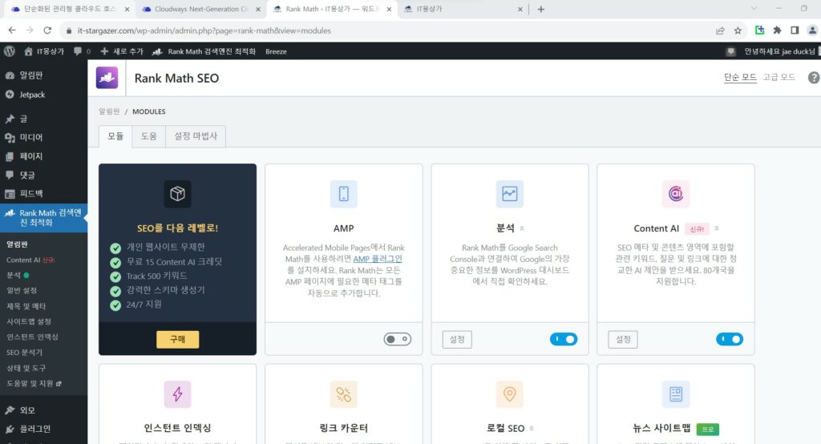Select Rank Math 검색엔진 최적화 sidebar menu
Screen dimensions: 821x444
tap(43, 218)
